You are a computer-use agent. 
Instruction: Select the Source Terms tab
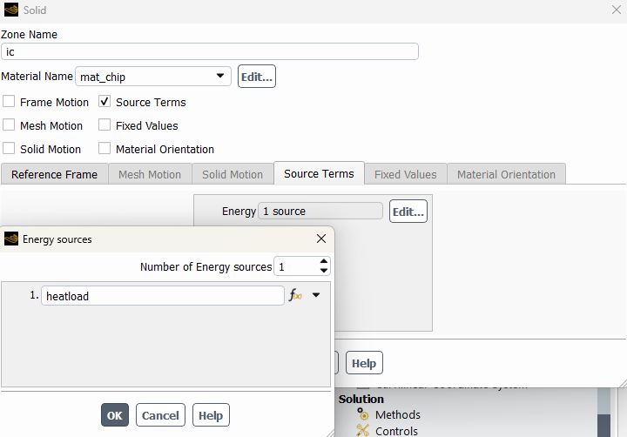pyautogui.click(x=319, y=173)
